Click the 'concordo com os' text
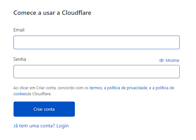The height and width of the screenshot is (140, 196). pyautogui.click(x=73, y=88)
